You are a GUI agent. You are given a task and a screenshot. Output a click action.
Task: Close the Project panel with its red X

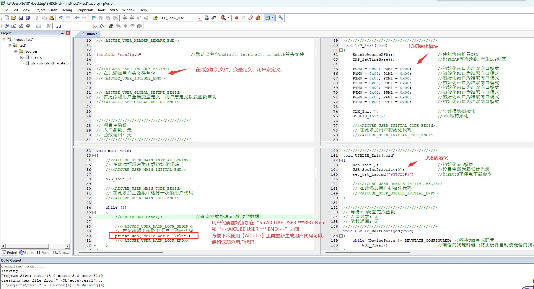68,33
